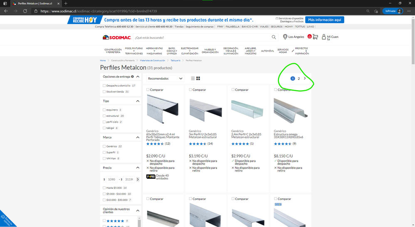
Task: Open the shopping cart icon
Action: (x=315, y=37)
